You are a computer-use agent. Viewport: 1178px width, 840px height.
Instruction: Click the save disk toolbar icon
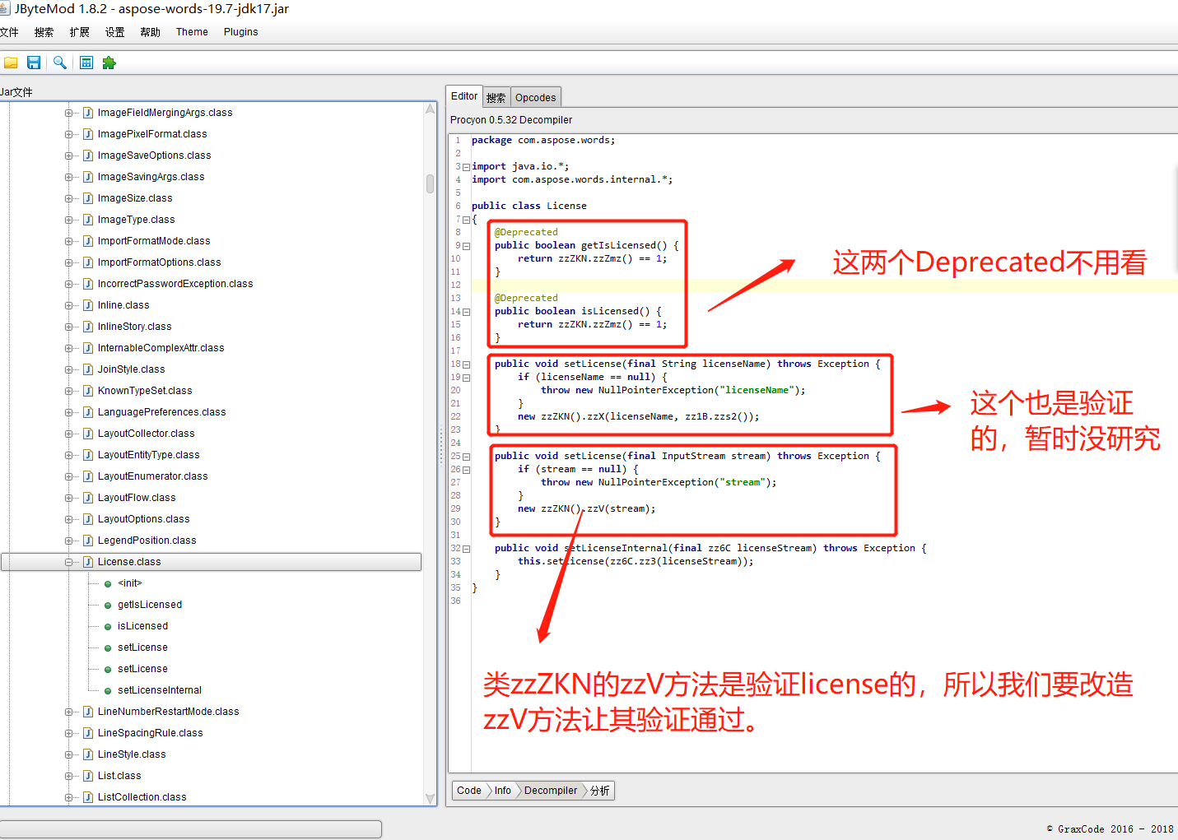click(x=34, y=63)
